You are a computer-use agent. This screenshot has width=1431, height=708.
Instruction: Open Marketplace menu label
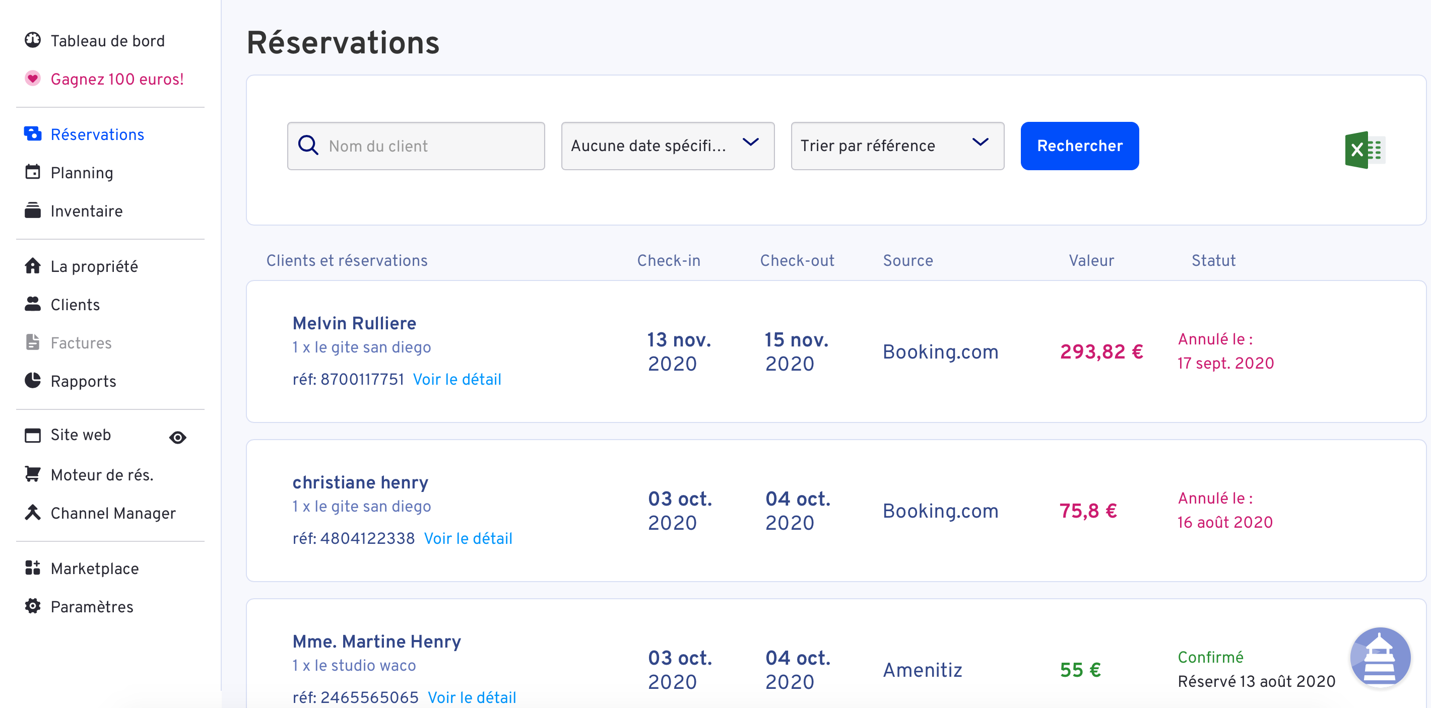click(x=95, y=569)
